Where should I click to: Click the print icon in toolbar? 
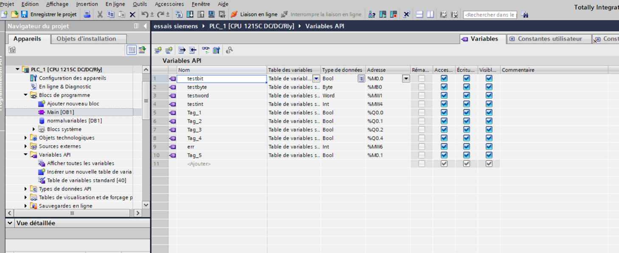(87, 14)
